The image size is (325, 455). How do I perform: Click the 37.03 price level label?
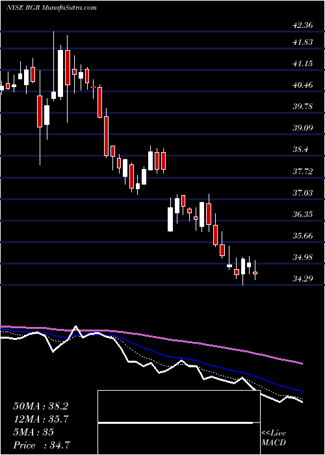point(303,193)
